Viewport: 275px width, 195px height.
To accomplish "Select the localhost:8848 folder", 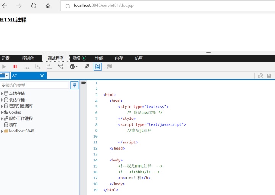I will tap(21, 131).
